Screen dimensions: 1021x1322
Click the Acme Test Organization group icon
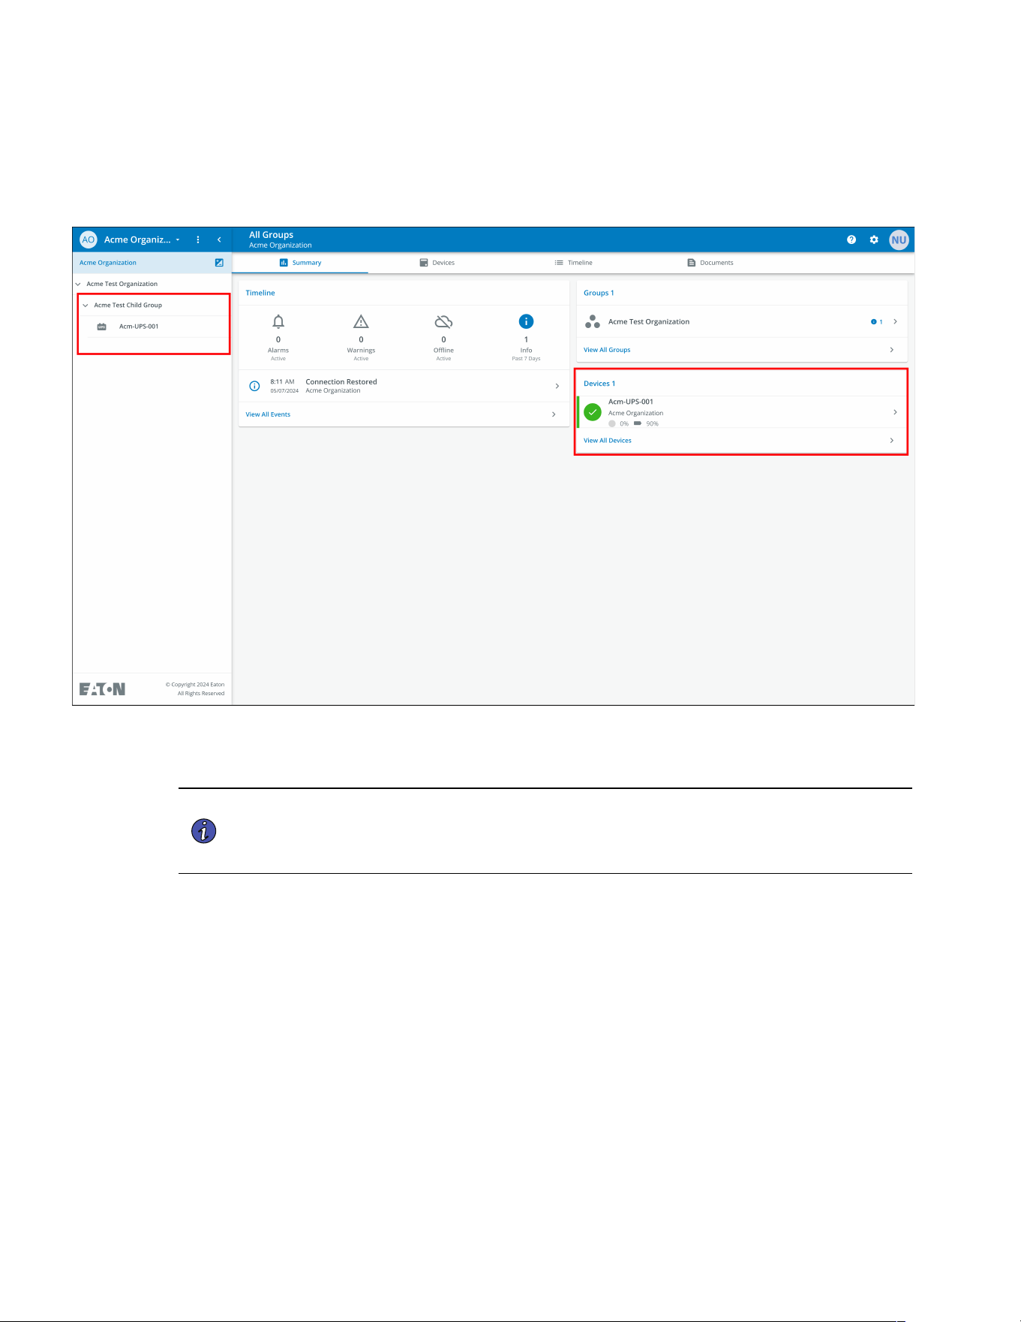[x=593, y=321]
